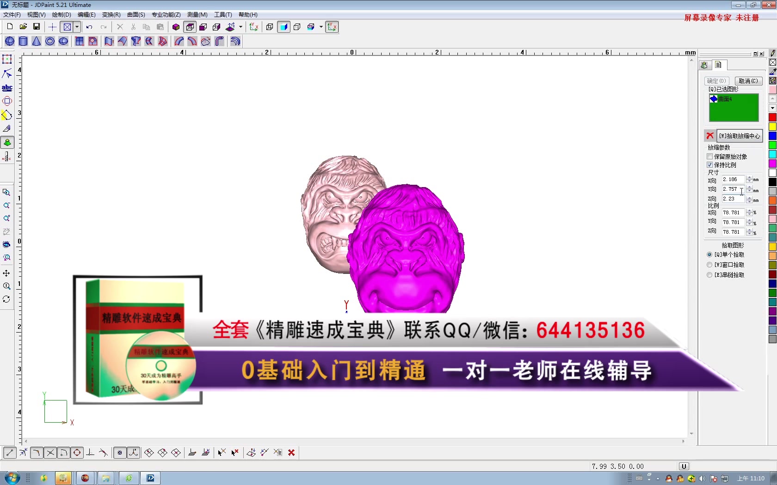
Task: Pick the magenta color swatch
Action: coord(772,164)
